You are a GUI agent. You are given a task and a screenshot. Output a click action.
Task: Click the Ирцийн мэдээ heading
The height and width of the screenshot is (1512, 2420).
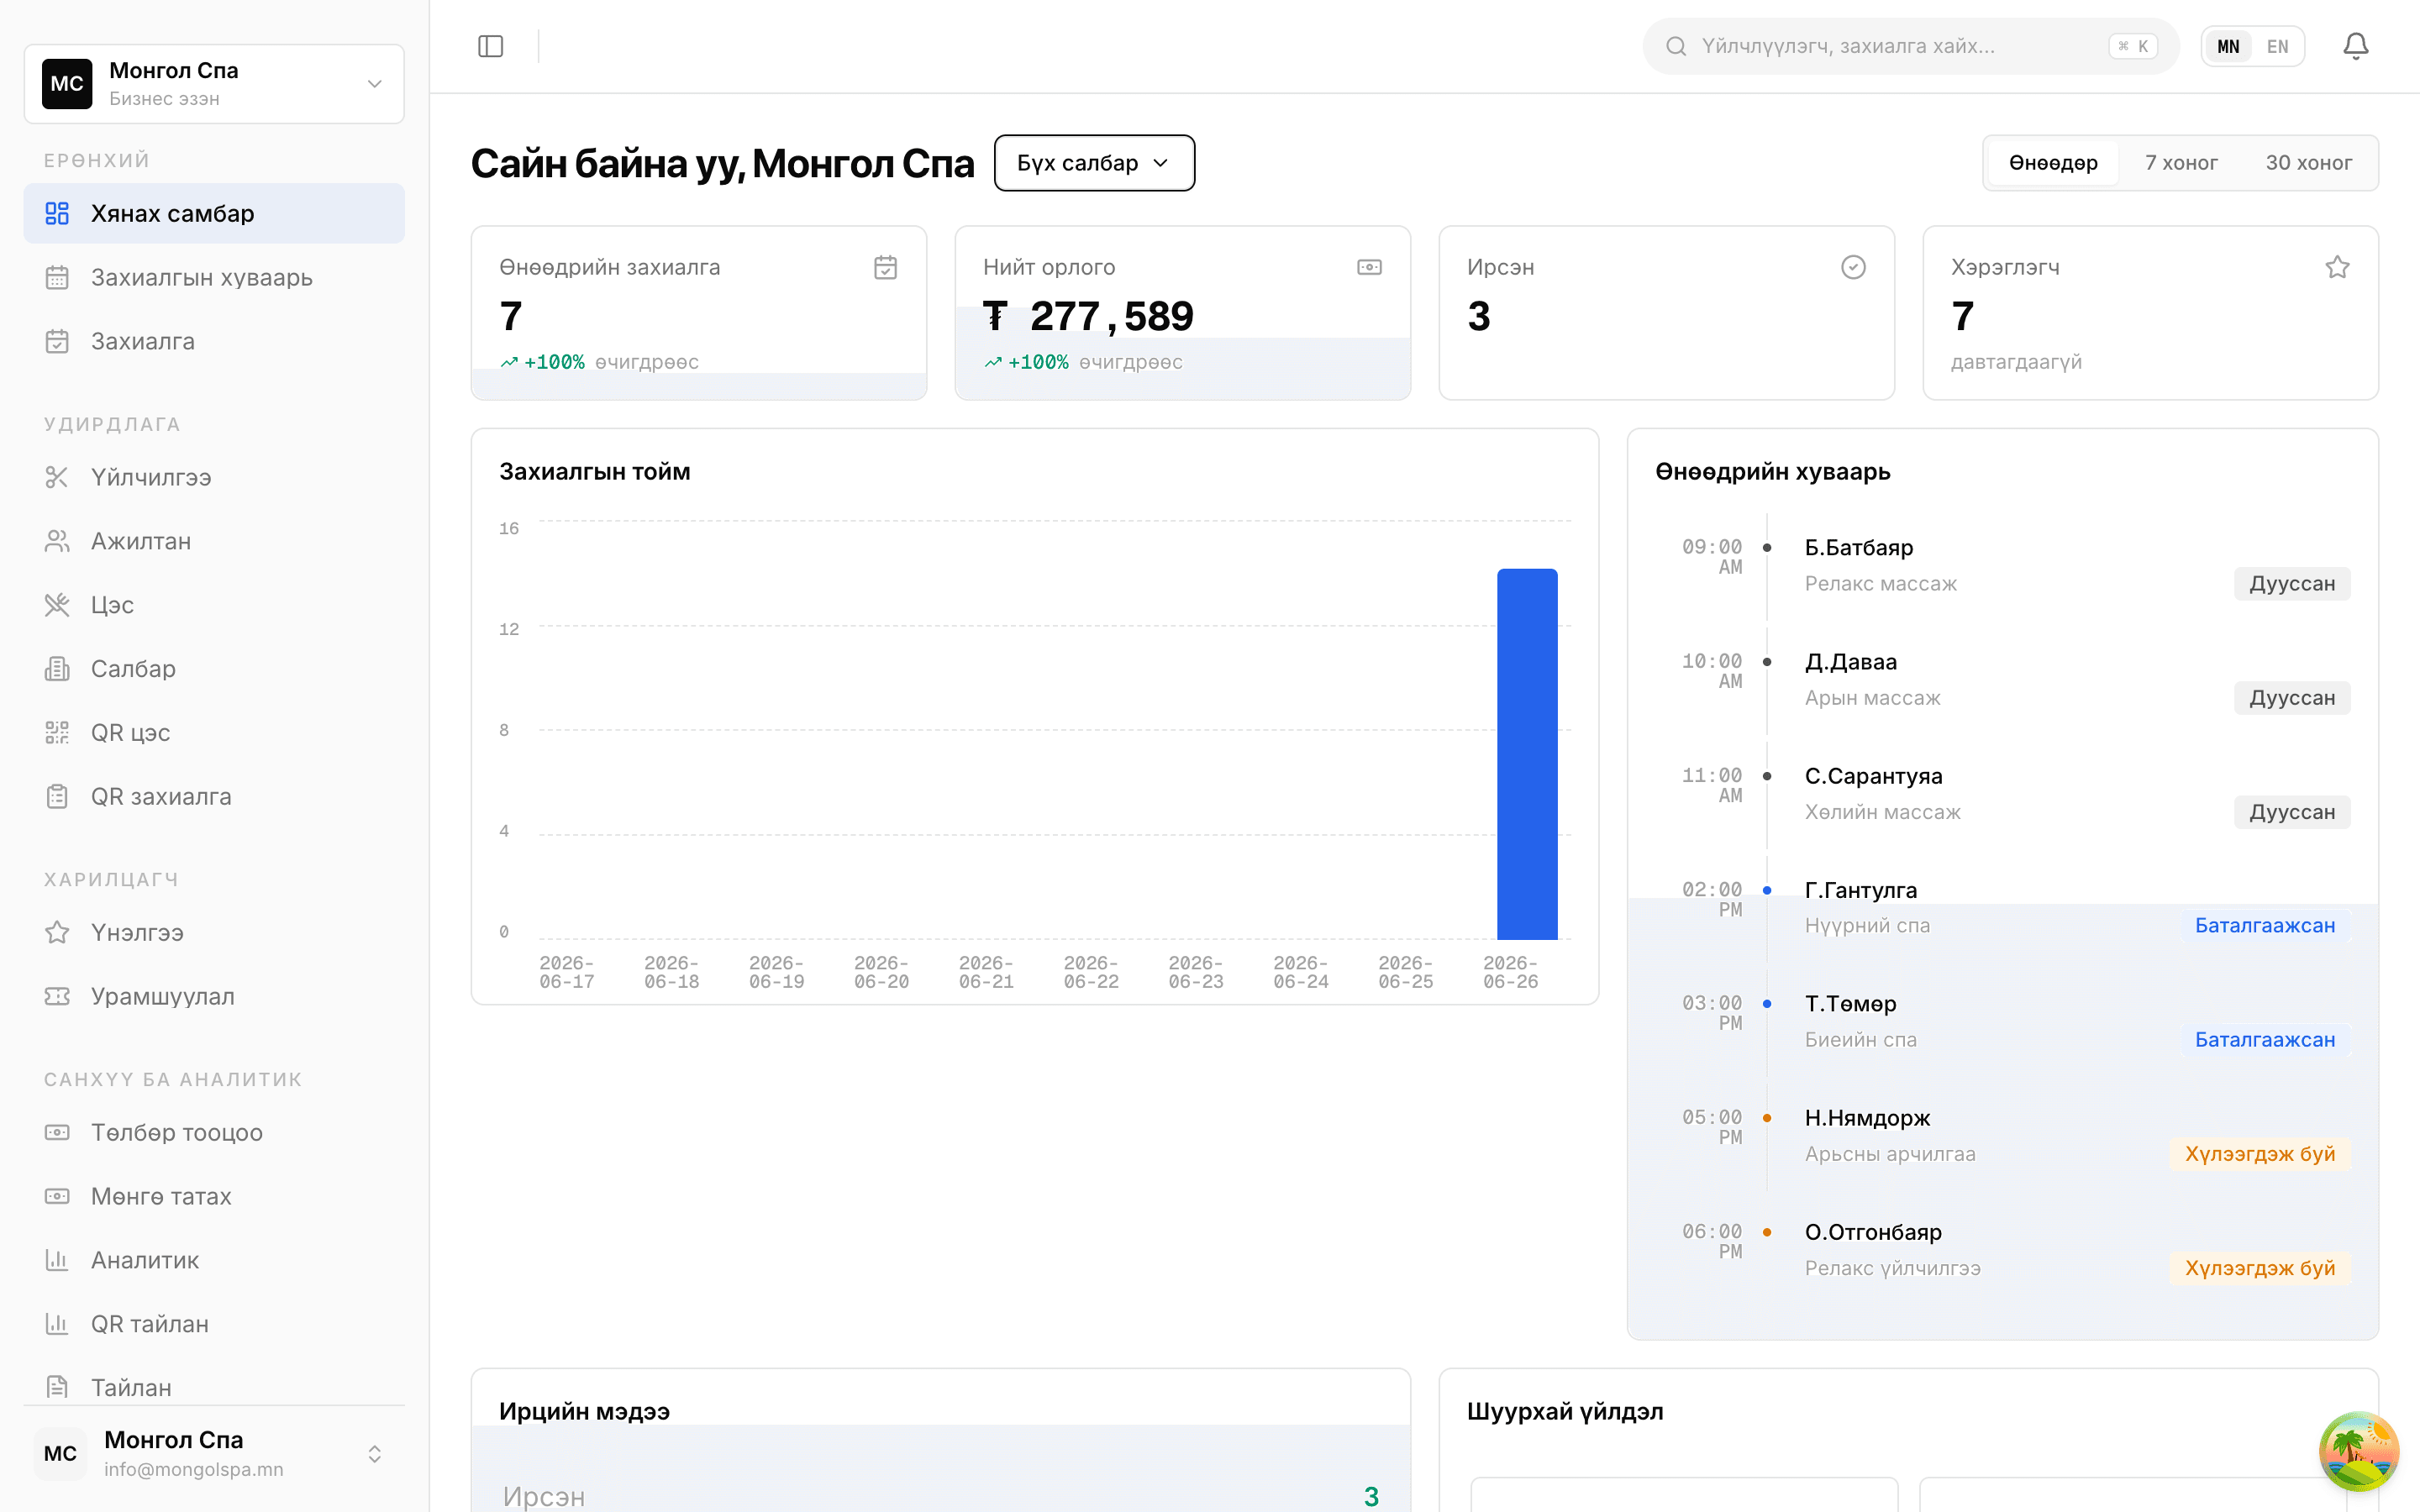coord(584,1411)
